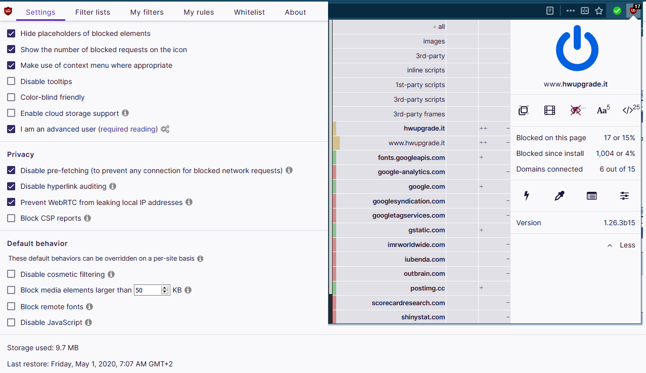Check Block media elements larger than
Image resolution: width=646 pixels, height=373 pixels.
click(x=11, y=291)
